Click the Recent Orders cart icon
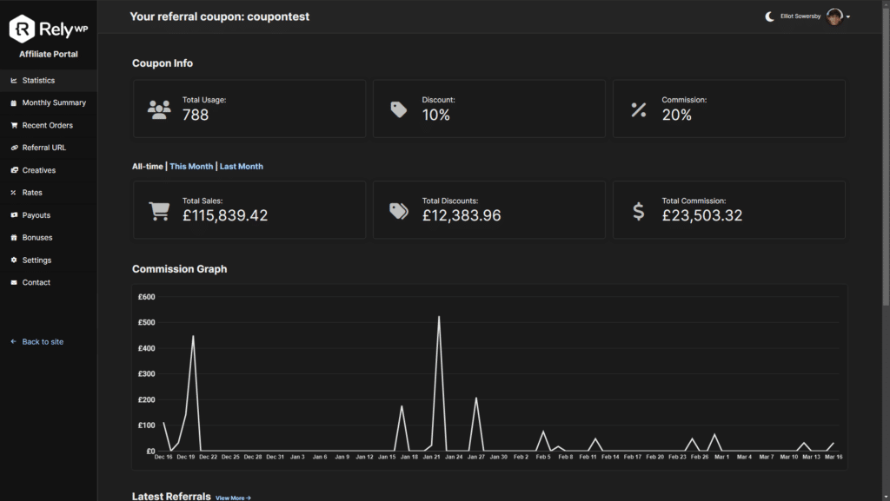Screen dimensions: 890x501 click(14, 125)
